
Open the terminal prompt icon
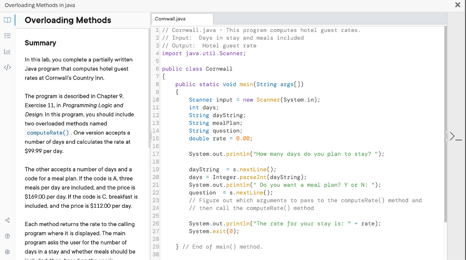(x=456, y=136)
